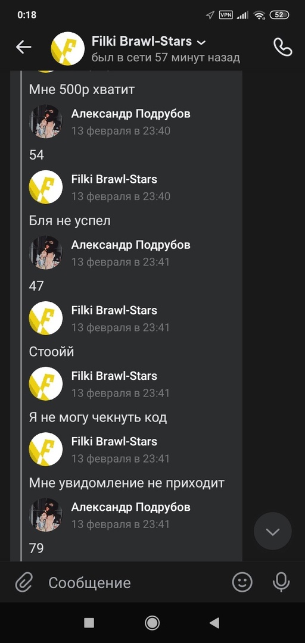Tap the 'был в сети 57 минут назад' status
This screenshot has height=643, width=305.
166,57
